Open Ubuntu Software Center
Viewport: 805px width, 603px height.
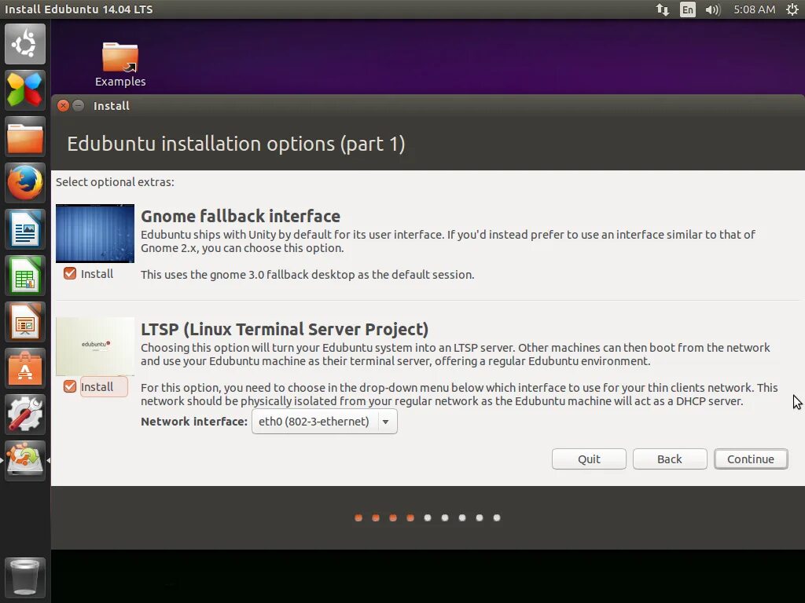tap(25, 368)
